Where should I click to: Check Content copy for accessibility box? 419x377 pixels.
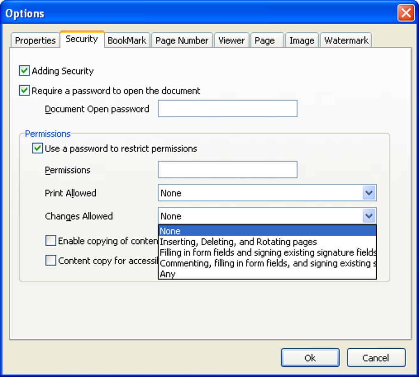(51, 260)
